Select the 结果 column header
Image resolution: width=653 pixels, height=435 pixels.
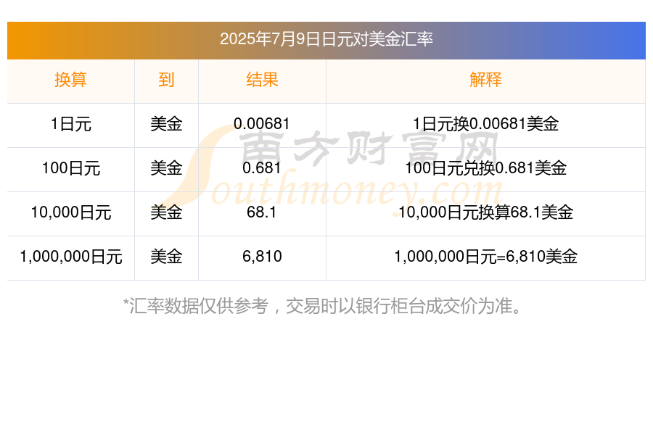pos(262,80)
